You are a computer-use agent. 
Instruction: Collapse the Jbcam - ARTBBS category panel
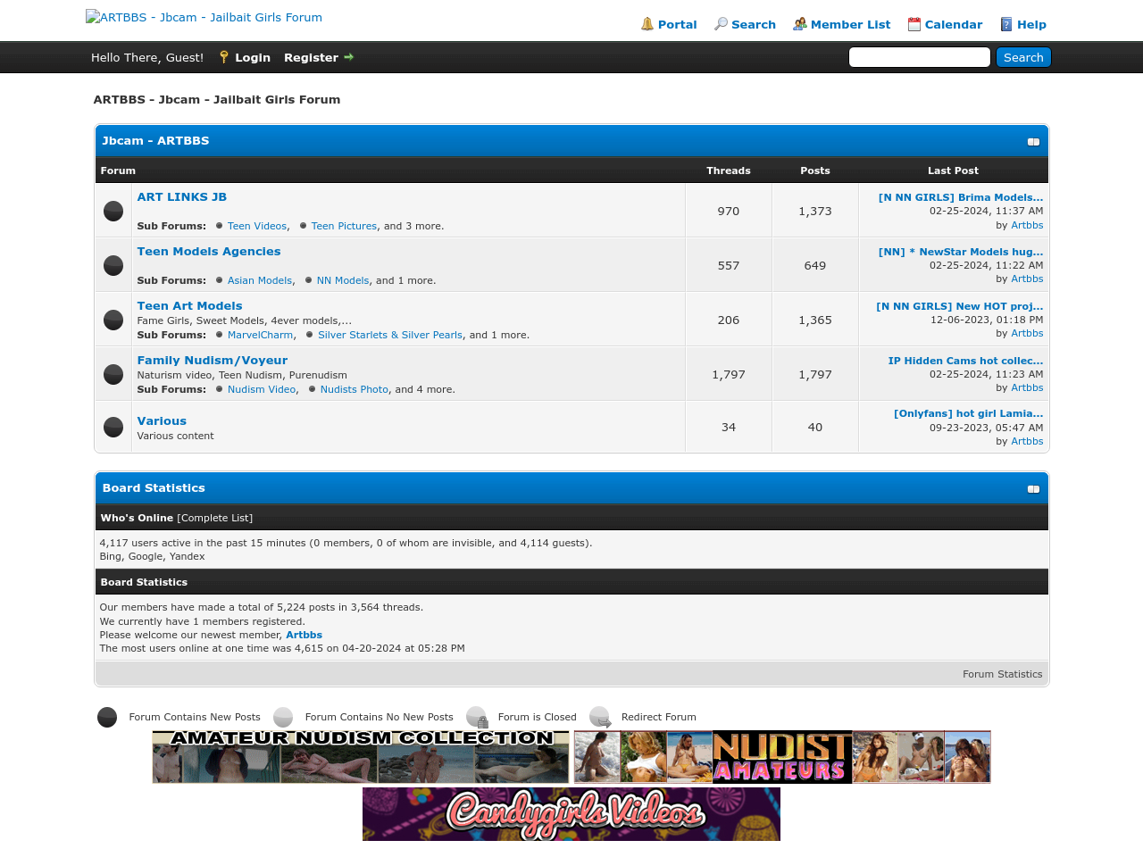(x=1033, y=141)
